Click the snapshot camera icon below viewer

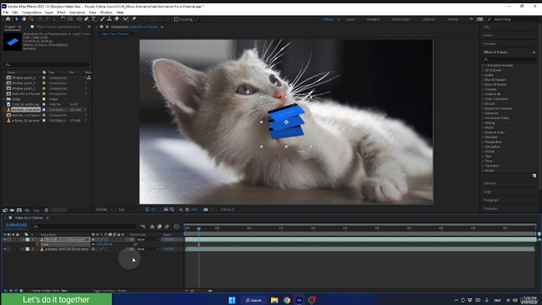[206, 209]
